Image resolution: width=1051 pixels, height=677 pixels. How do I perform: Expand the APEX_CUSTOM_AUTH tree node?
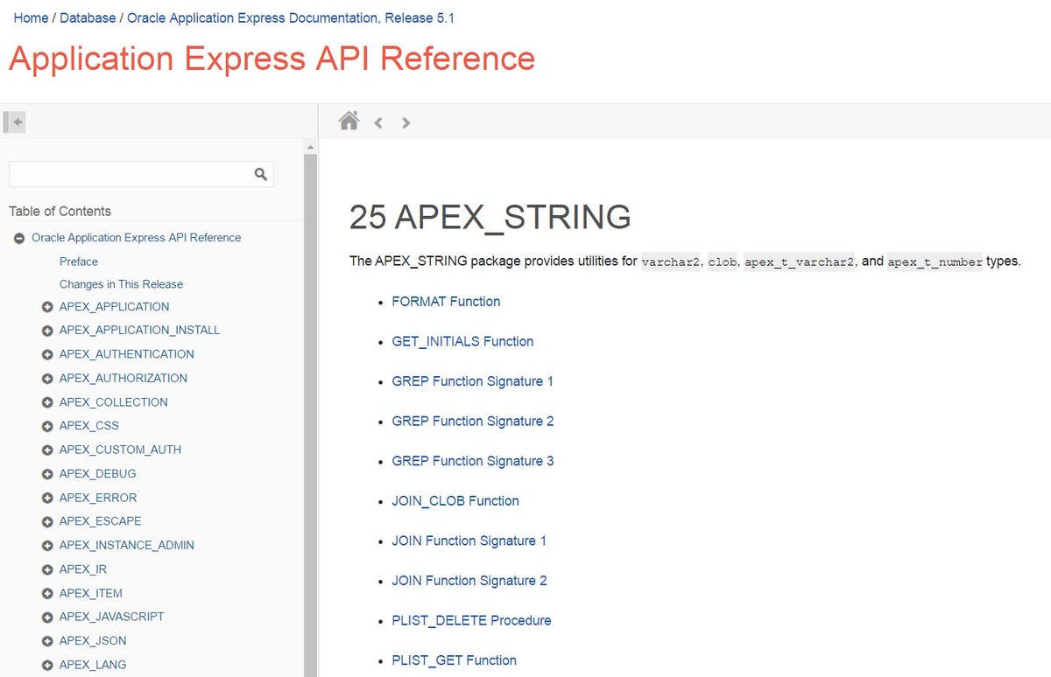click(x=47, y=450)
